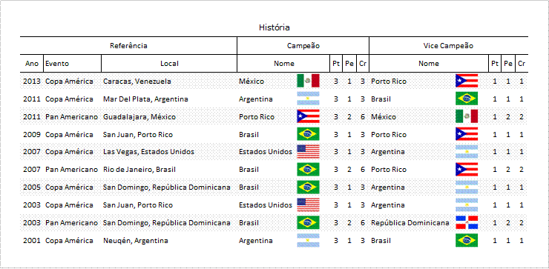This screenshot has width=549, height=269.
Task: Select the História table title
Action: [x=274, y=27]
